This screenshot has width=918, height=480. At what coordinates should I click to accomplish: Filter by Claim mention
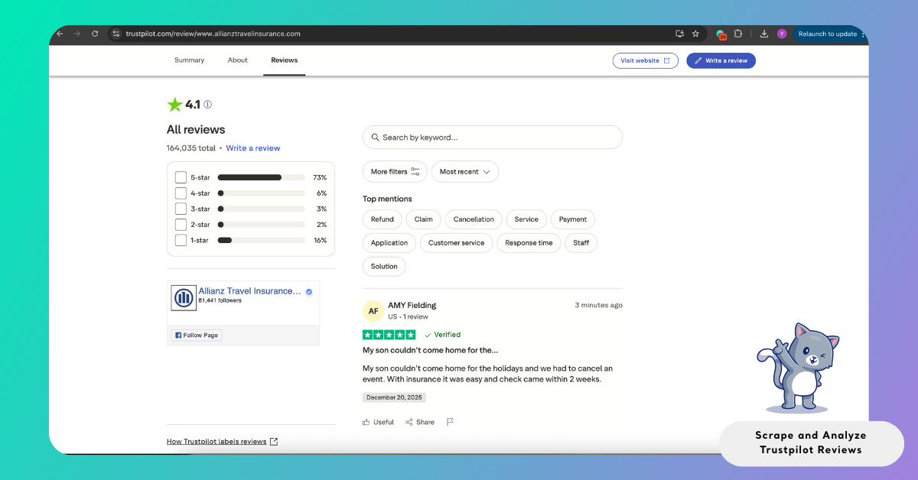pos(424,219)
